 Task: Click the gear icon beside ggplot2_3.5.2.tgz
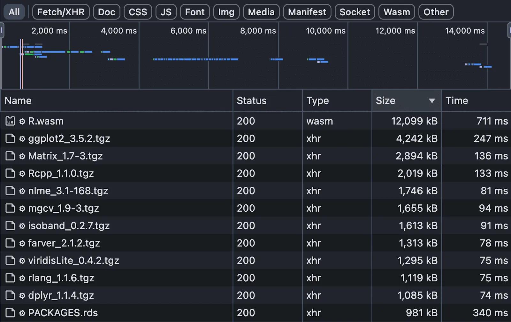click(22, 138)
